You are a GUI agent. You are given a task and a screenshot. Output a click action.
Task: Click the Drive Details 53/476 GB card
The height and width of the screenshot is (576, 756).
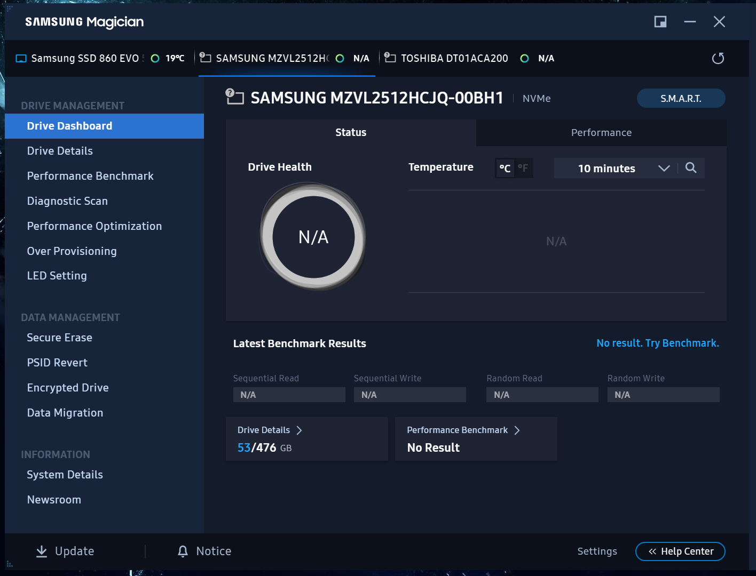[307, 439]
